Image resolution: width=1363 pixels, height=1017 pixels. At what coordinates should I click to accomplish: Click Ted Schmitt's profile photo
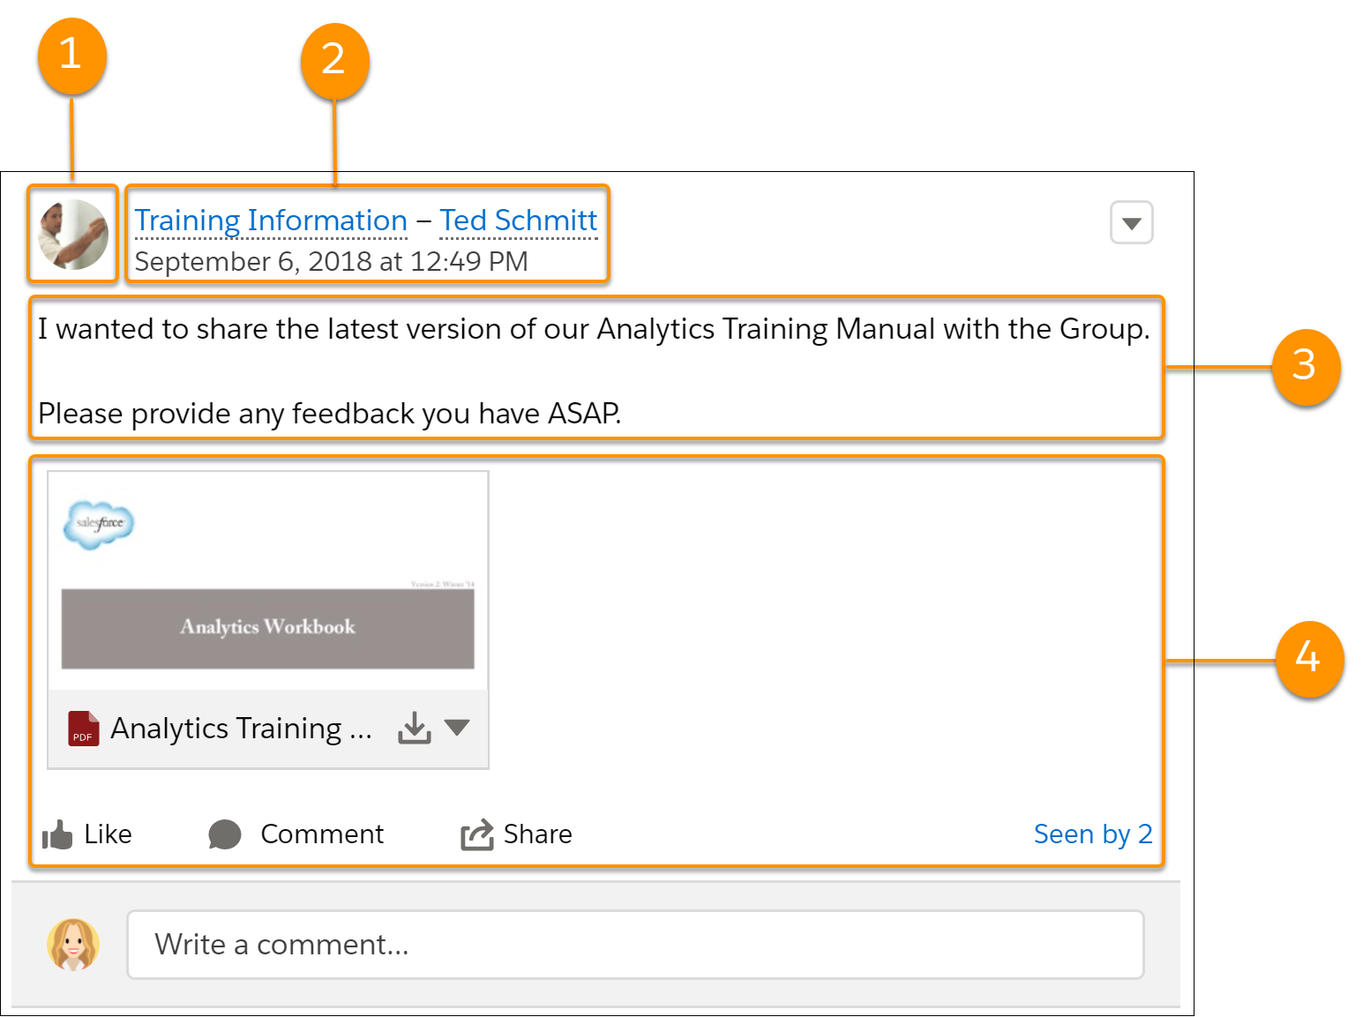pyautogui.click(x=73, y=234)
